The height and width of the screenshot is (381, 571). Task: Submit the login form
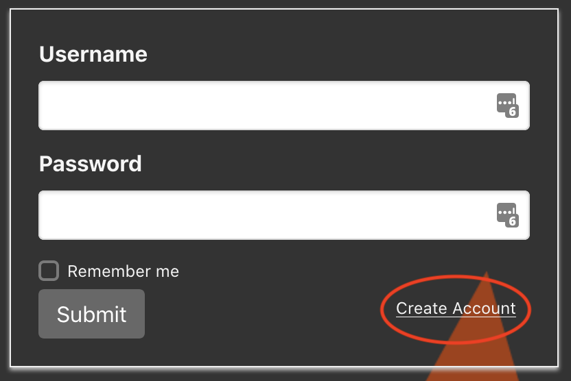91,314
